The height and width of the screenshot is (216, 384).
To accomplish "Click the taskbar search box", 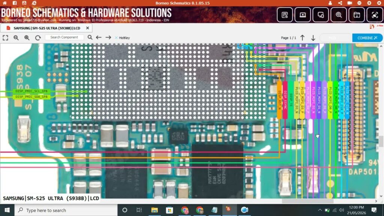I will pyautogui.click(x=66, y=210).
